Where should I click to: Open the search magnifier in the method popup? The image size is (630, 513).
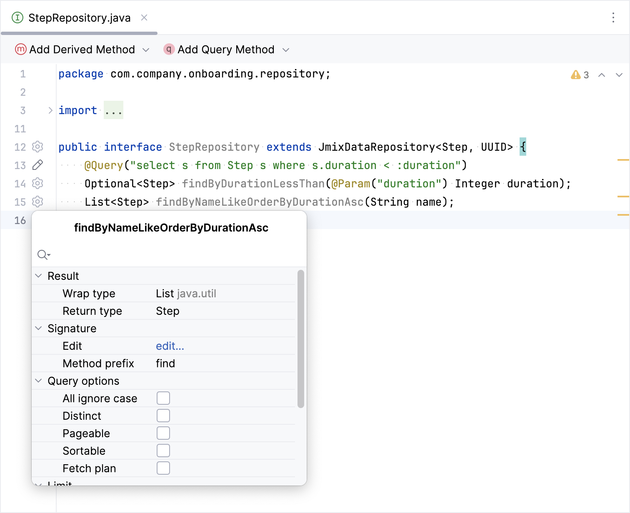click(44, 254)
